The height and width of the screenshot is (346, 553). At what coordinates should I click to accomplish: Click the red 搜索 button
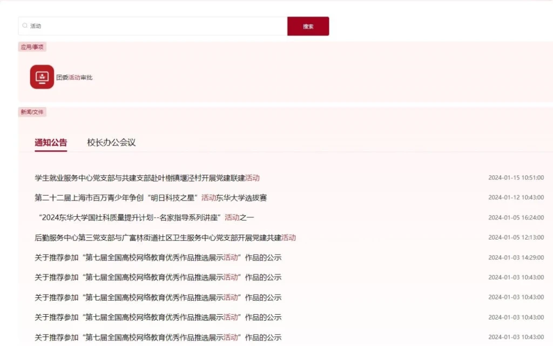(x=308, y=26)
